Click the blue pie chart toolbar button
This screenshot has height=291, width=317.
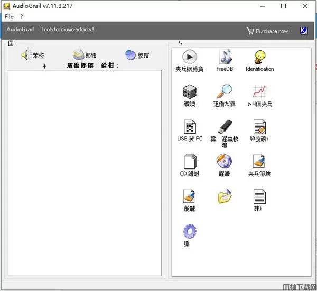tap(130, 55)
